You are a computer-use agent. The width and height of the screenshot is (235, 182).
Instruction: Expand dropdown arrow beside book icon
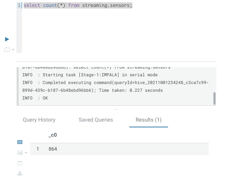(13, 50)
